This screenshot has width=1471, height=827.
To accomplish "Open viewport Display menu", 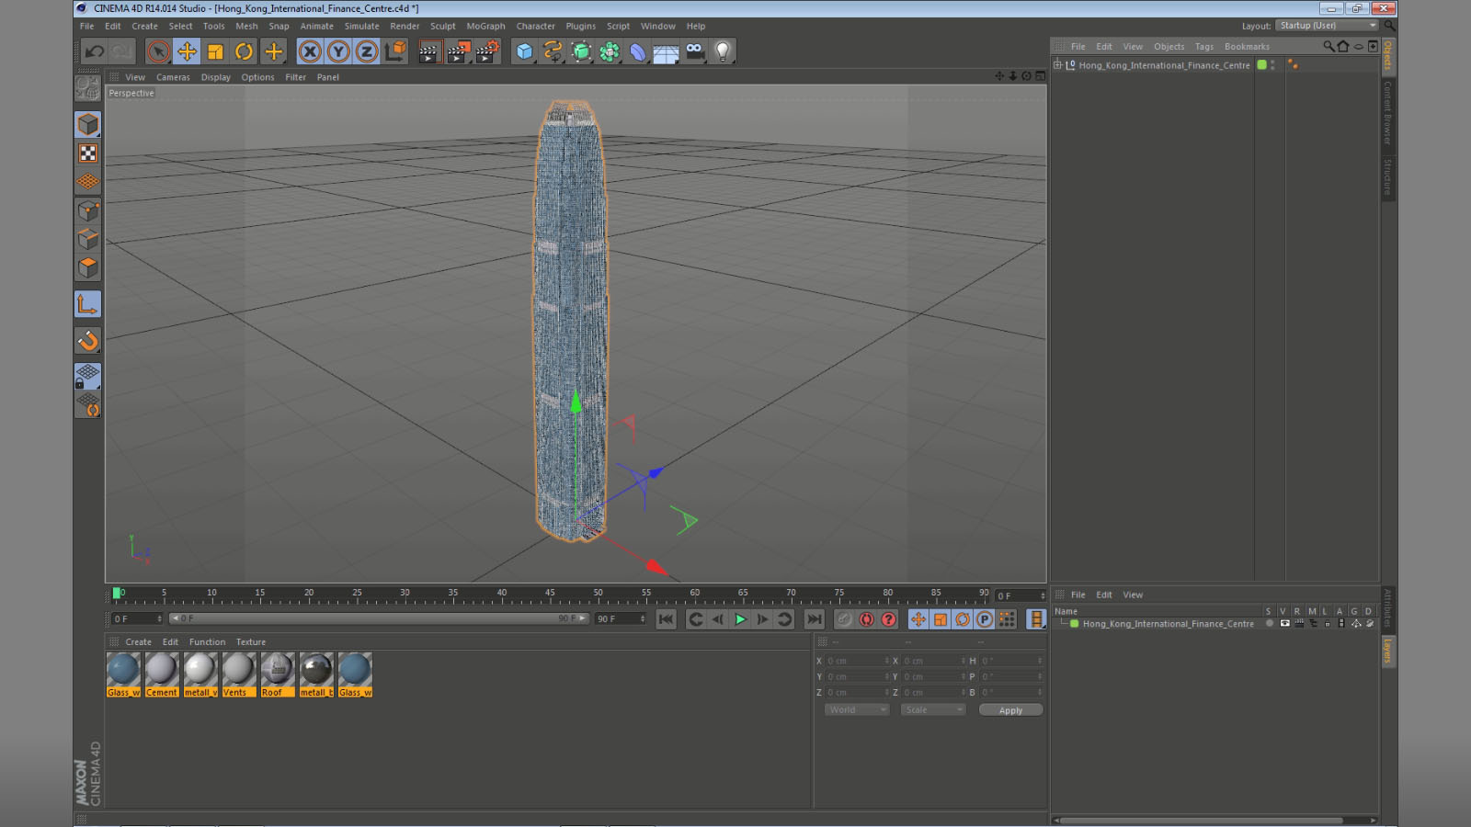I will pos(216,77).
